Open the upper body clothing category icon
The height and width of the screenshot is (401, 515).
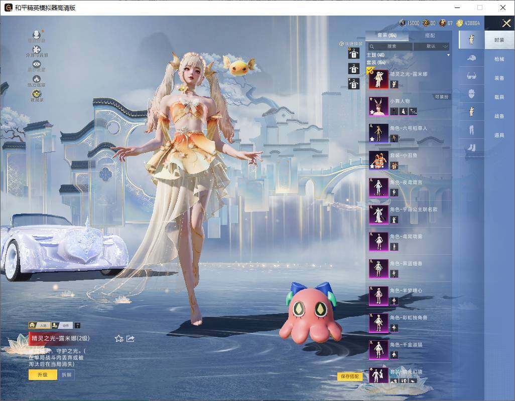(x=471, y=112)
